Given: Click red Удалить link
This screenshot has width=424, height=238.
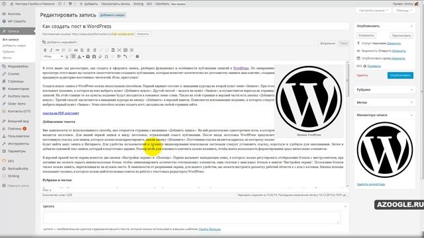Looking at the screenshot, I should click(x=362, y=75).
